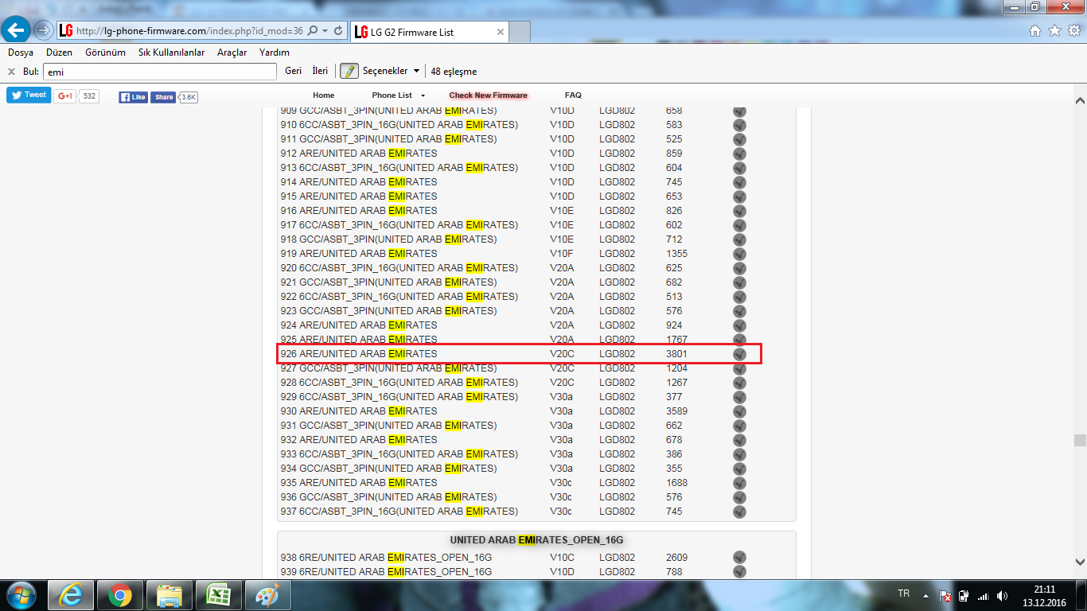Go back with the browser back arrow
Screen dimensions: 1087x611
[18, 30]
